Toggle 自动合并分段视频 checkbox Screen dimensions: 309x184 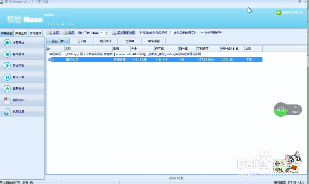[x=142, y=32]
